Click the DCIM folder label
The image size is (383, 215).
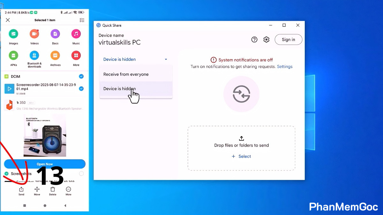16,76
